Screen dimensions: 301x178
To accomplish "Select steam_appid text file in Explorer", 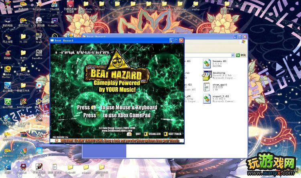I will [x=215, y=87].
